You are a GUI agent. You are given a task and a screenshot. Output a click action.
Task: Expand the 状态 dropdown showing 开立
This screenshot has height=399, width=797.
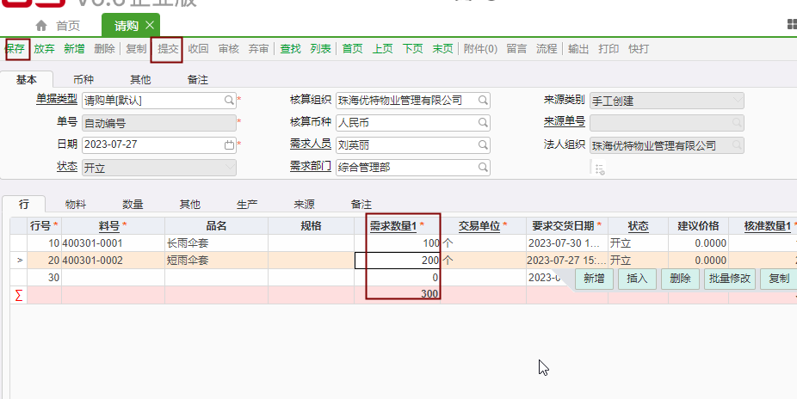pos(229,167)
